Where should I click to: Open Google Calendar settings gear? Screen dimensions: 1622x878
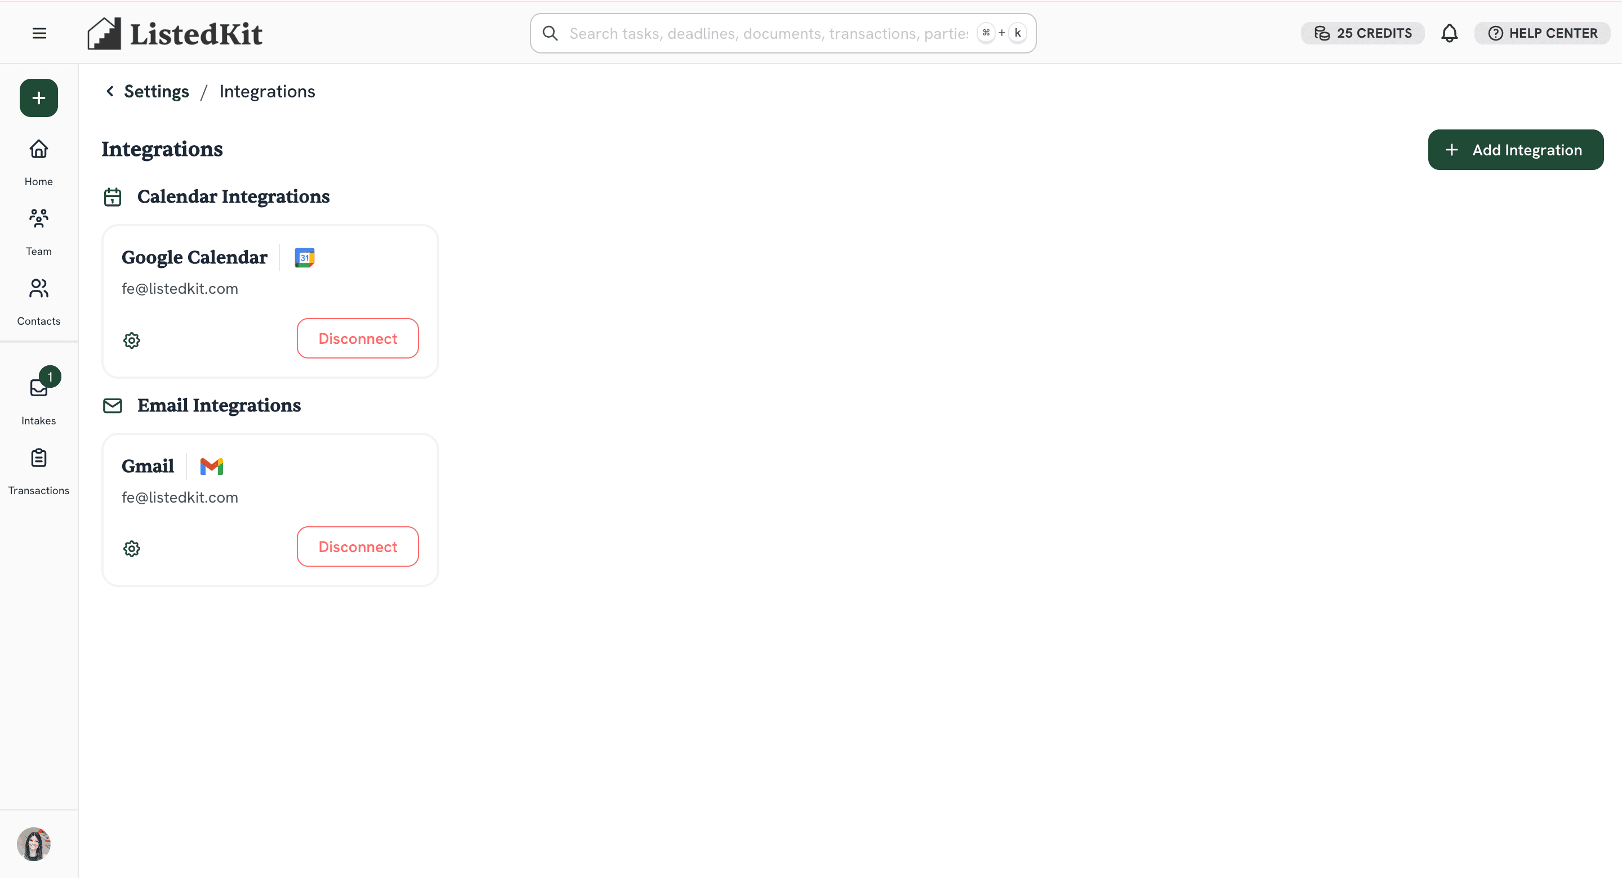[132, 340]
